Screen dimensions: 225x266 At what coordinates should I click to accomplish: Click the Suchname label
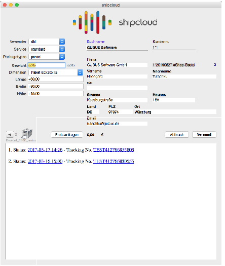coord(96,42)
